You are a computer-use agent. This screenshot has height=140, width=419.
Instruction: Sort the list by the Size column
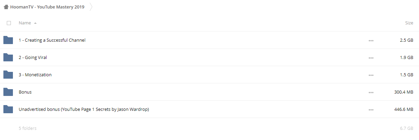pyautogui.click(x=409, y=23)
